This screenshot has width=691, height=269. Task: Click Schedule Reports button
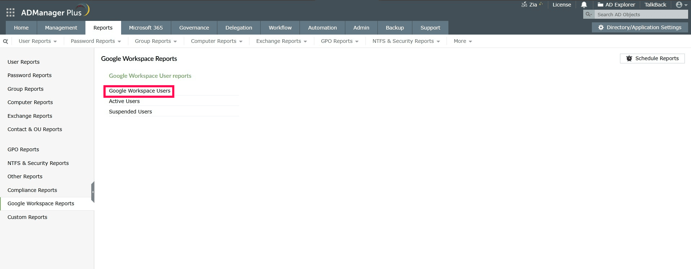pos(652,58)
